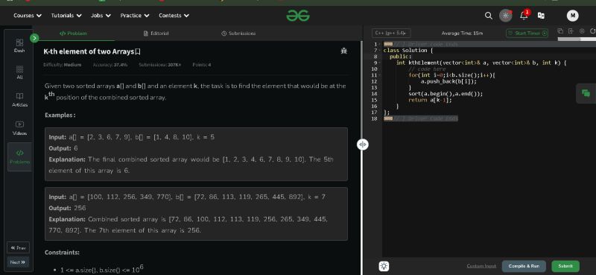Switch to the Submissions tab
The image size is (596, 275).
pyautogui.click(x=238, y=34)
